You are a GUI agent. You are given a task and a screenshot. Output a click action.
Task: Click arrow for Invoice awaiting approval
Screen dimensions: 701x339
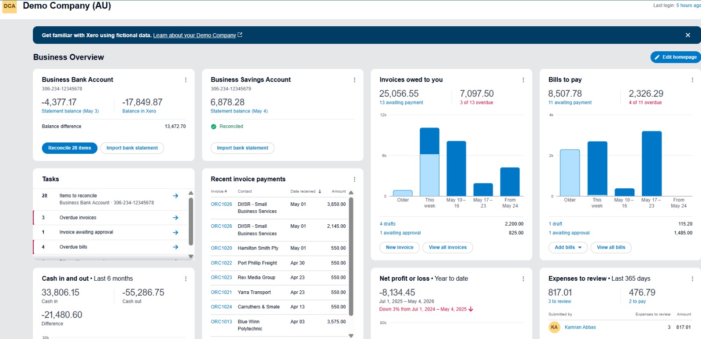176,233
